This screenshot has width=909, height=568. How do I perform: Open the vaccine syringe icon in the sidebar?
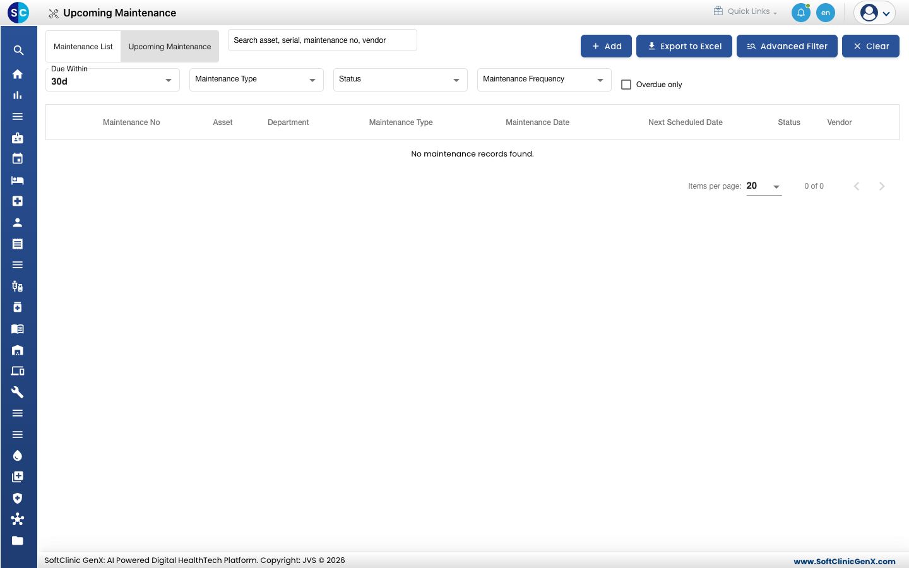(18, 286)
